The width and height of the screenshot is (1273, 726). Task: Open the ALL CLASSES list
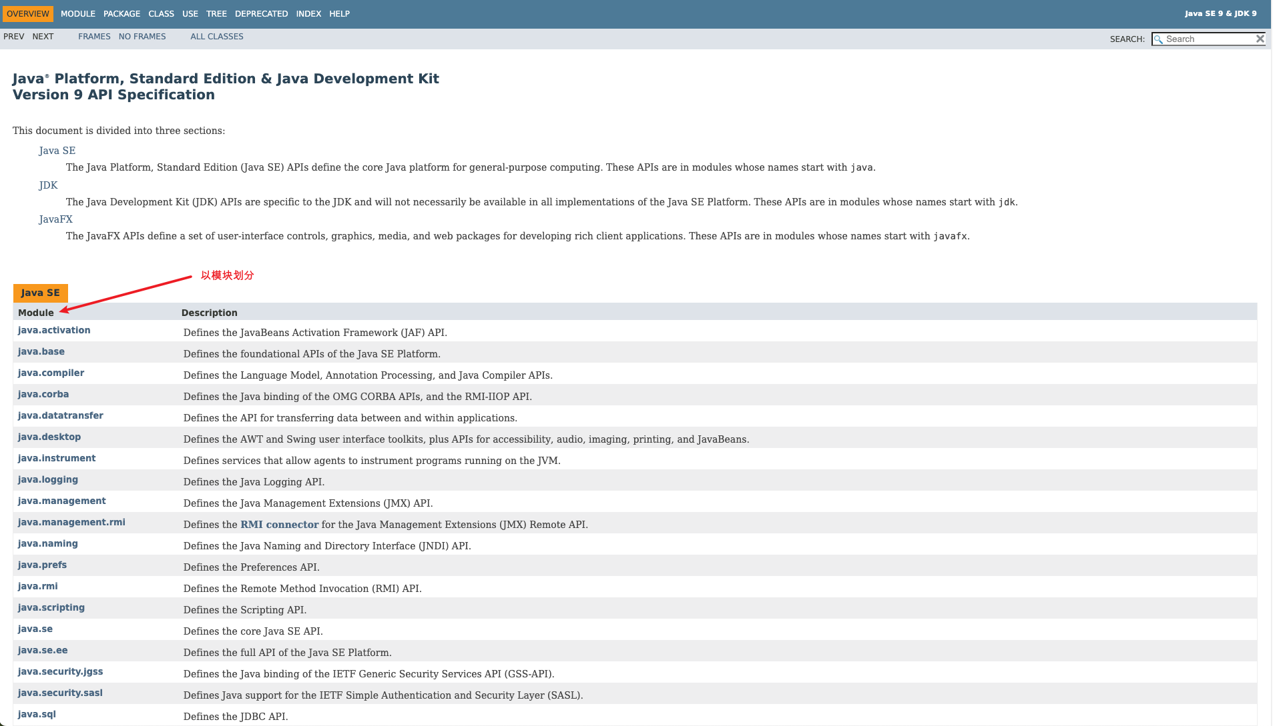(x=217, y=37)
